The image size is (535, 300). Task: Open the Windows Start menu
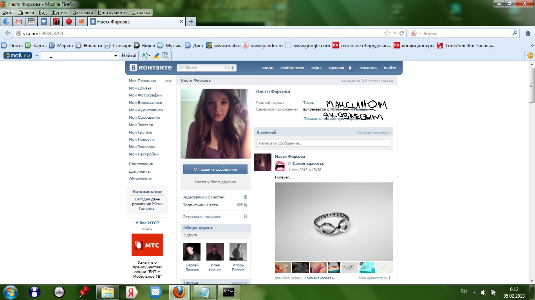10,292
